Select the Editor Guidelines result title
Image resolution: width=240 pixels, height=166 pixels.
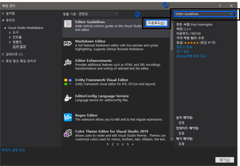point(90,22)
